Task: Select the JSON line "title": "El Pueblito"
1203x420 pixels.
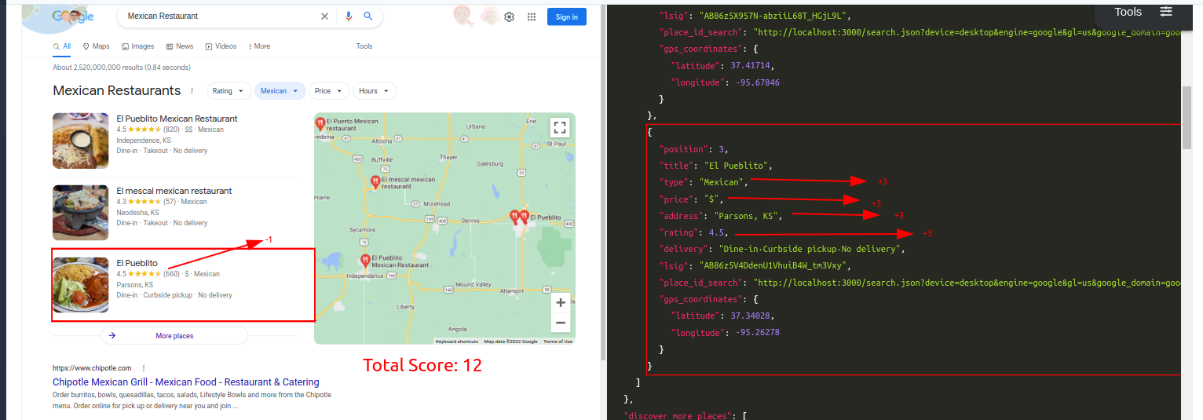Action: [718, 166]
